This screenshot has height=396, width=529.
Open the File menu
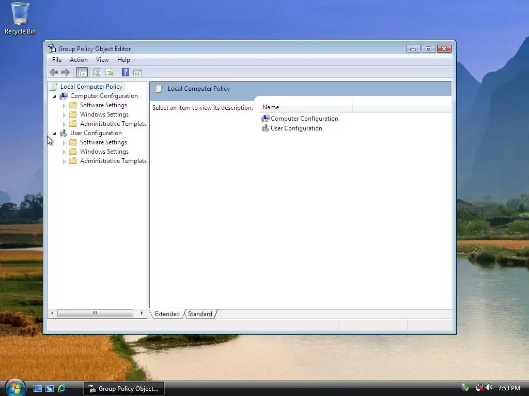click(57, 60)
